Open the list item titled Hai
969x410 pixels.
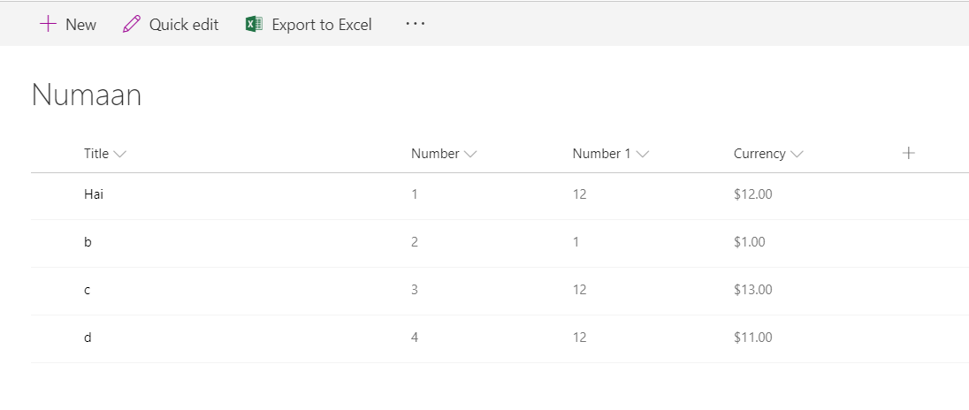pos(94,194)
